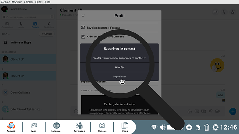
Task: Click the back arrow icon in taskbar
Action: 198,127
